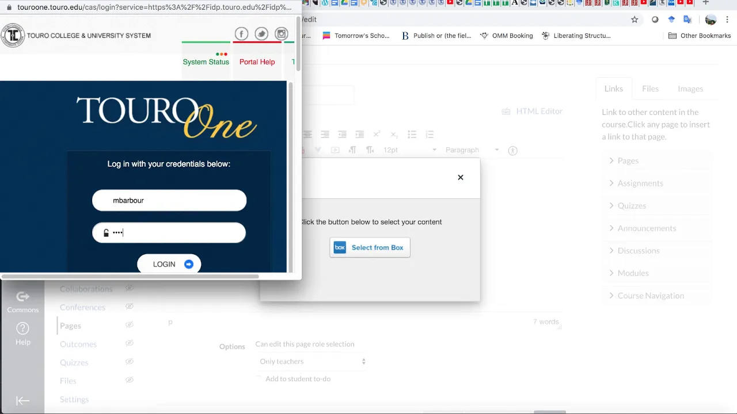This screenshot has height=414, width=737.
Task: Expand the Discussions links section
Action: pos(656,250)
